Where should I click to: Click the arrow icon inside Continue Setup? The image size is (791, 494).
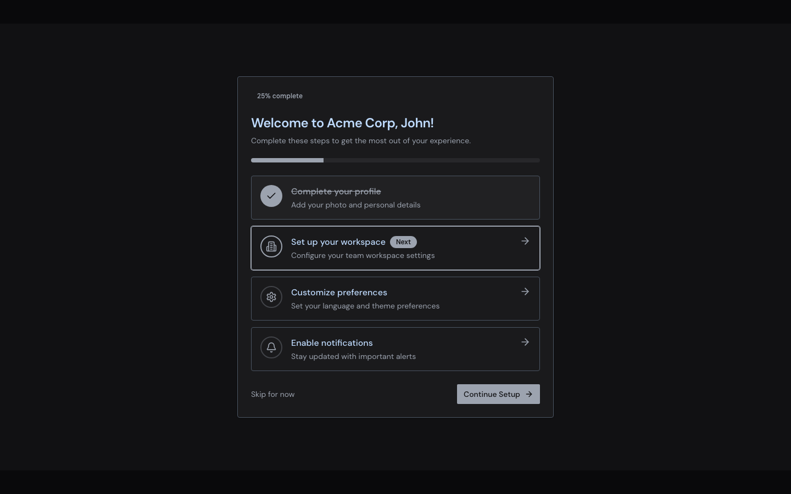(529, 394)
